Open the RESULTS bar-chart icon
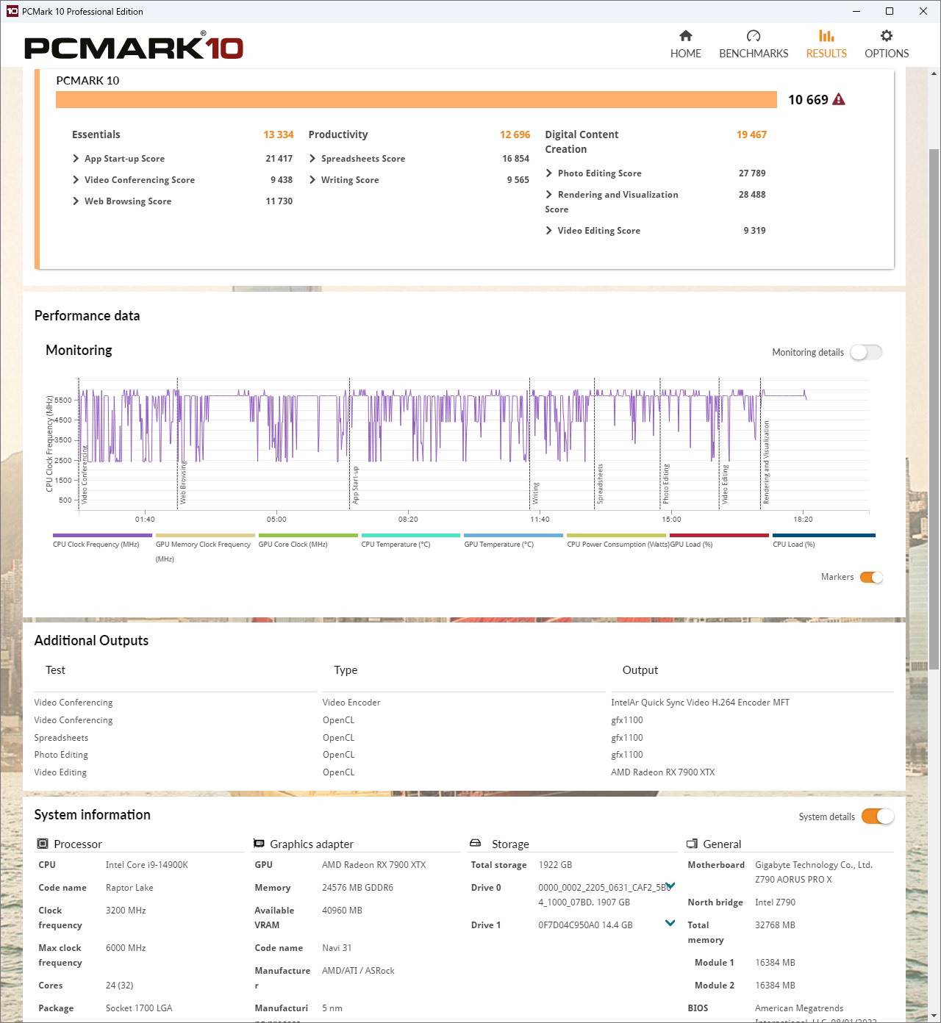The height and width of the screenshot is (1023, 941). pyautogui.click(x=826, y=36)
